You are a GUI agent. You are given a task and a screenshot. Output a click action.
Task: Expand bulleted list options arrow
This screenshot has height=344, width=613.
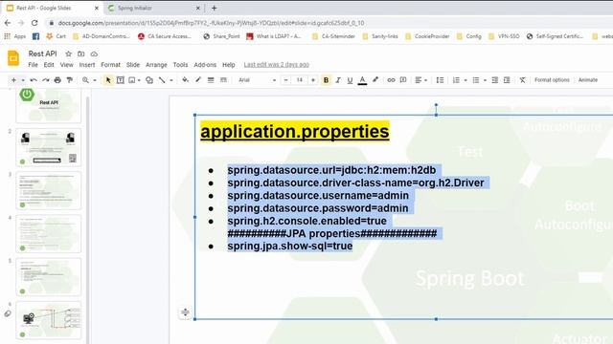tap(485, 80)
